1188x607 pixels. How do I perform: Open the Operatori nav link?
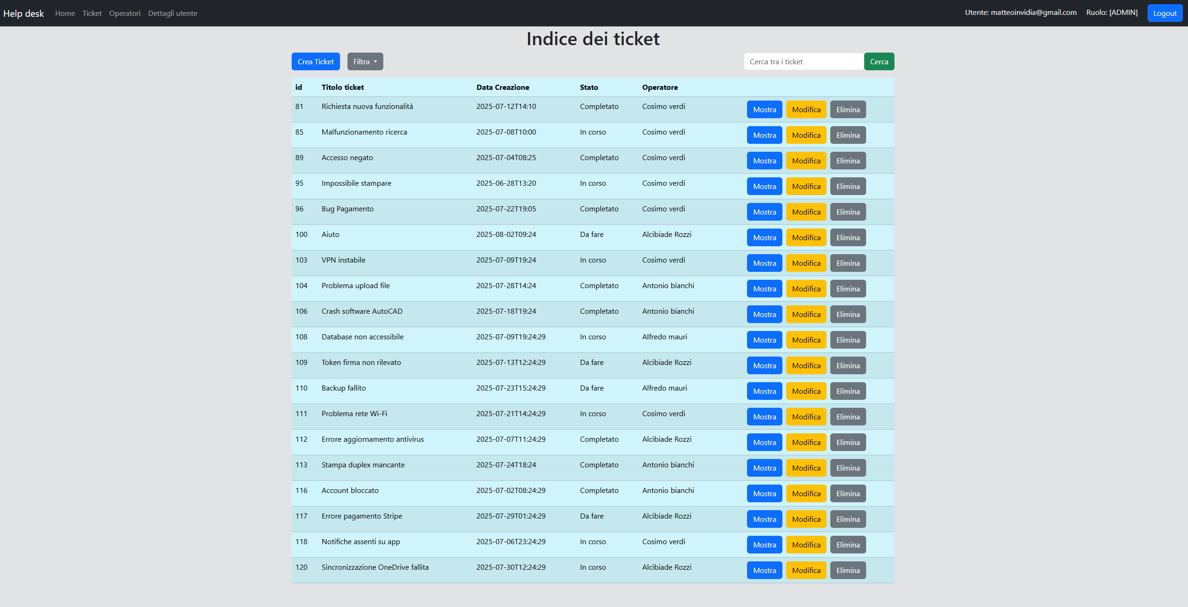125,13
